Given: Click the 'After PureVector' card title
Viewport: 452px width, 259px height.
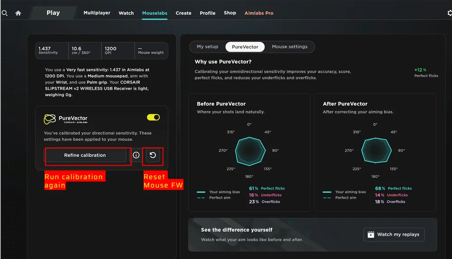Looking at the screenshot, I should click(x=345, y=104).
